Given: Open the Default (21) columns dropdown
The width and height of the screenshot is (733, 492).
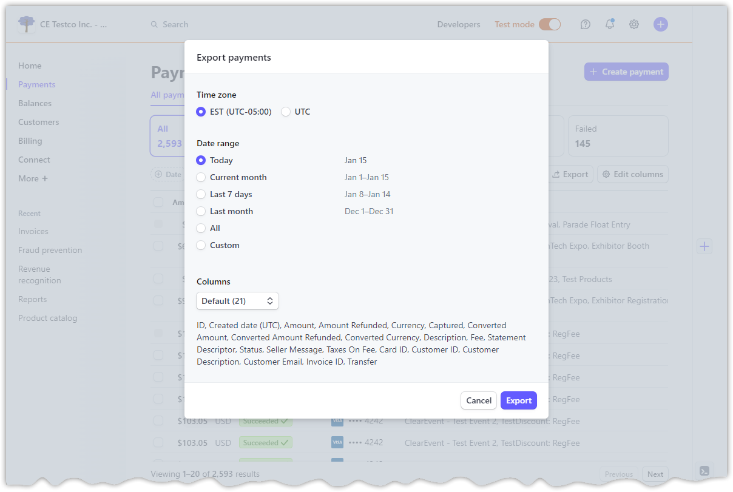Looking at the screenshot, I should tap(237, 301).
